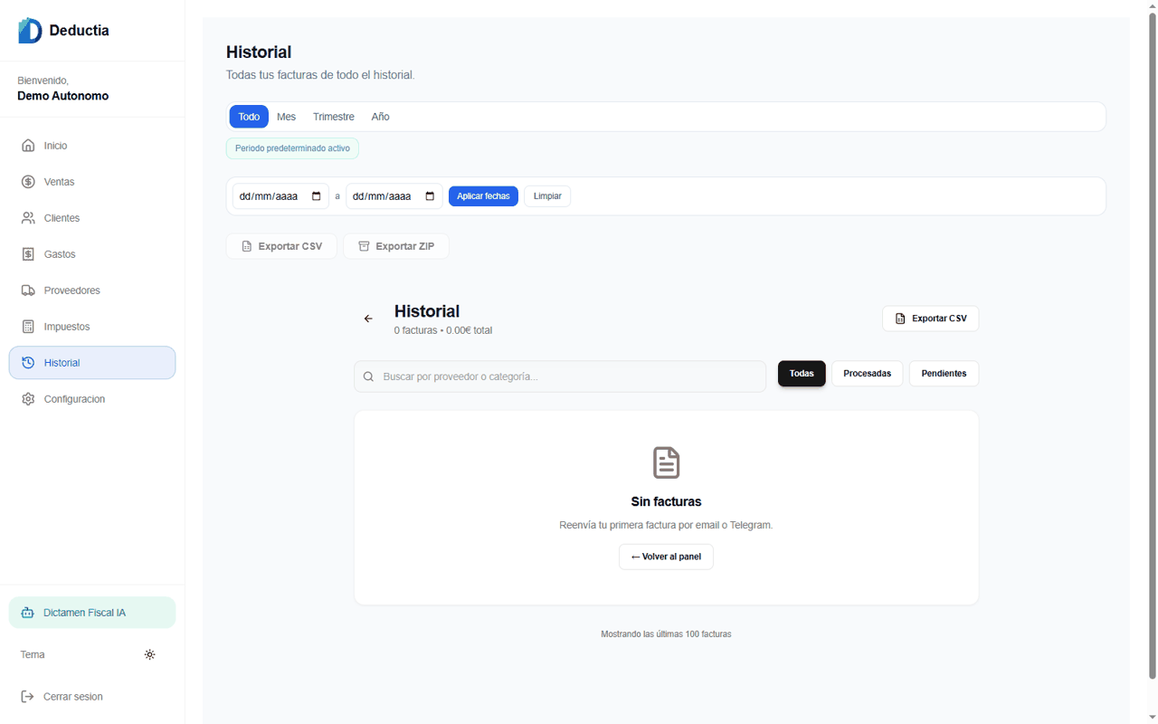Click the Clientes people icon

tap(28, 217)
